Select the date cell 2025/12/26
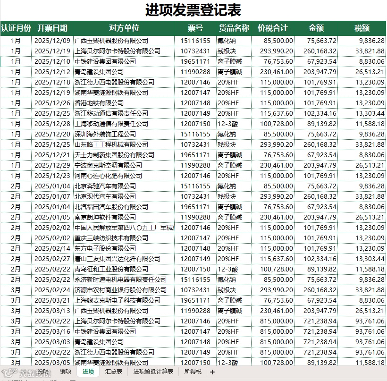Image resolution: width=387 pixels, height=381 pixels. [x=52, y=103]
